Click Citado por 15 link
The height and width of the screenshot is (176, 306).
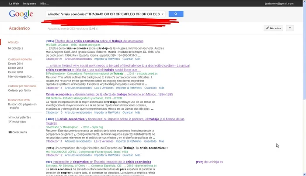tap(54, 112)
